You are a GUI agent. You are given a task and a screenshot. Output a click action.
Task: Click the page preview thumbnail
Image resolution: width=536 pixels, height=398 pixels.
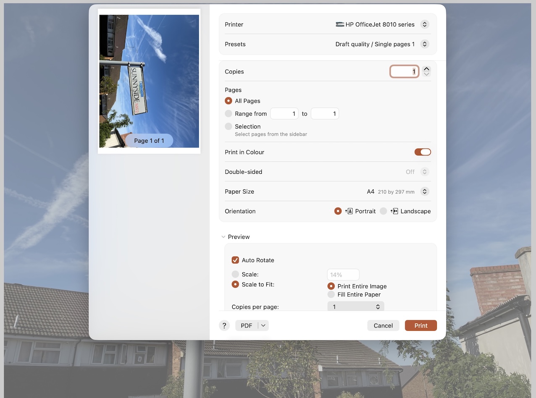click(149, 81)
